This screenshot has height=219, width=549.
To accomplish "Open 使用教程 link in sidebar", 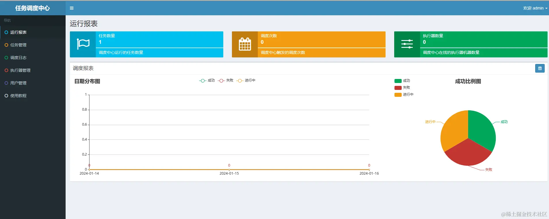I will pos(33,96).
